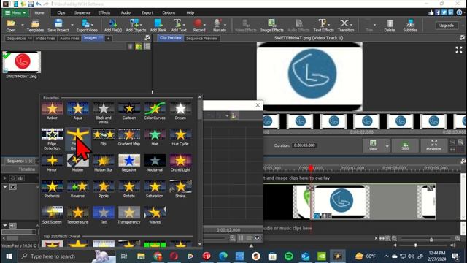Apply the Tint effect
This screenshot has width=467, height=263.
click(104, 215)
